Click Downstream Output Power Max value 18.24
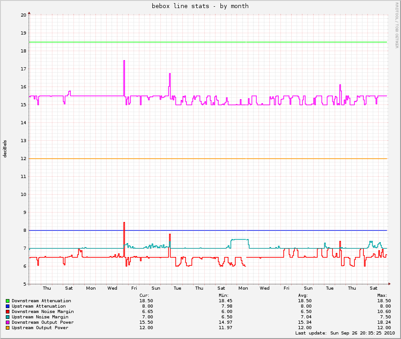The width and height of the screenshot is (401, 339). (x=384, y=322)
